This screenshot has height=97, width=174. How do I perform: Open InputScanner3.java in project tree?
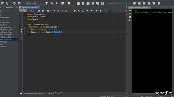6,32
